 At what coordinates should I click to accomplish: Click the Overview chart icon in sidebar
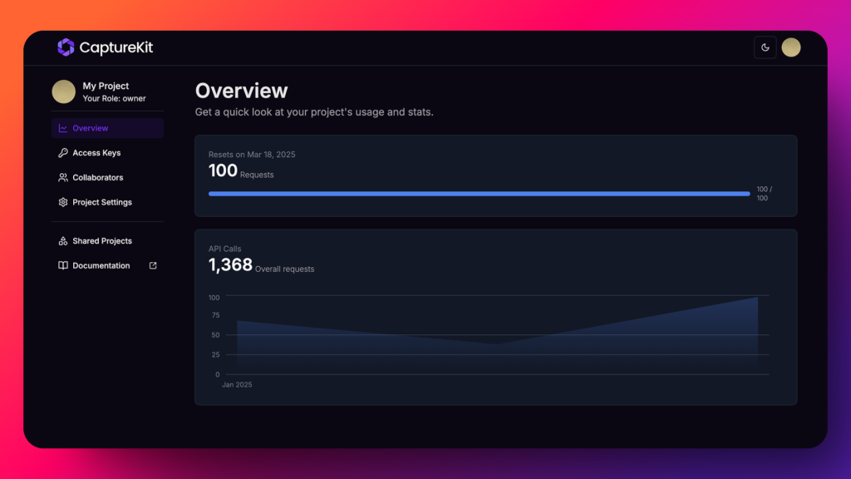(x=63, y=128)
